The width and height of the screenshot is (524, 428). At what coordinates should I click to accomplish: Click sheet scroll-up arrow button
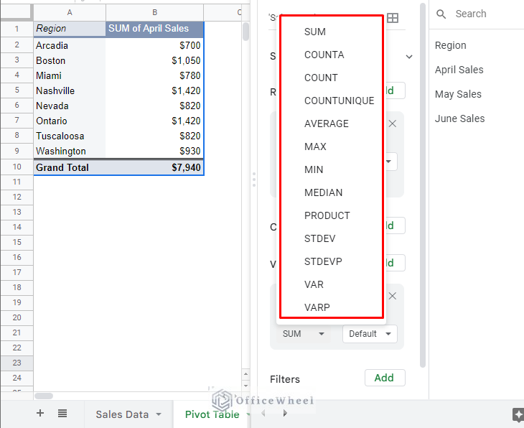pyautogui.click(x=246, y=374)
